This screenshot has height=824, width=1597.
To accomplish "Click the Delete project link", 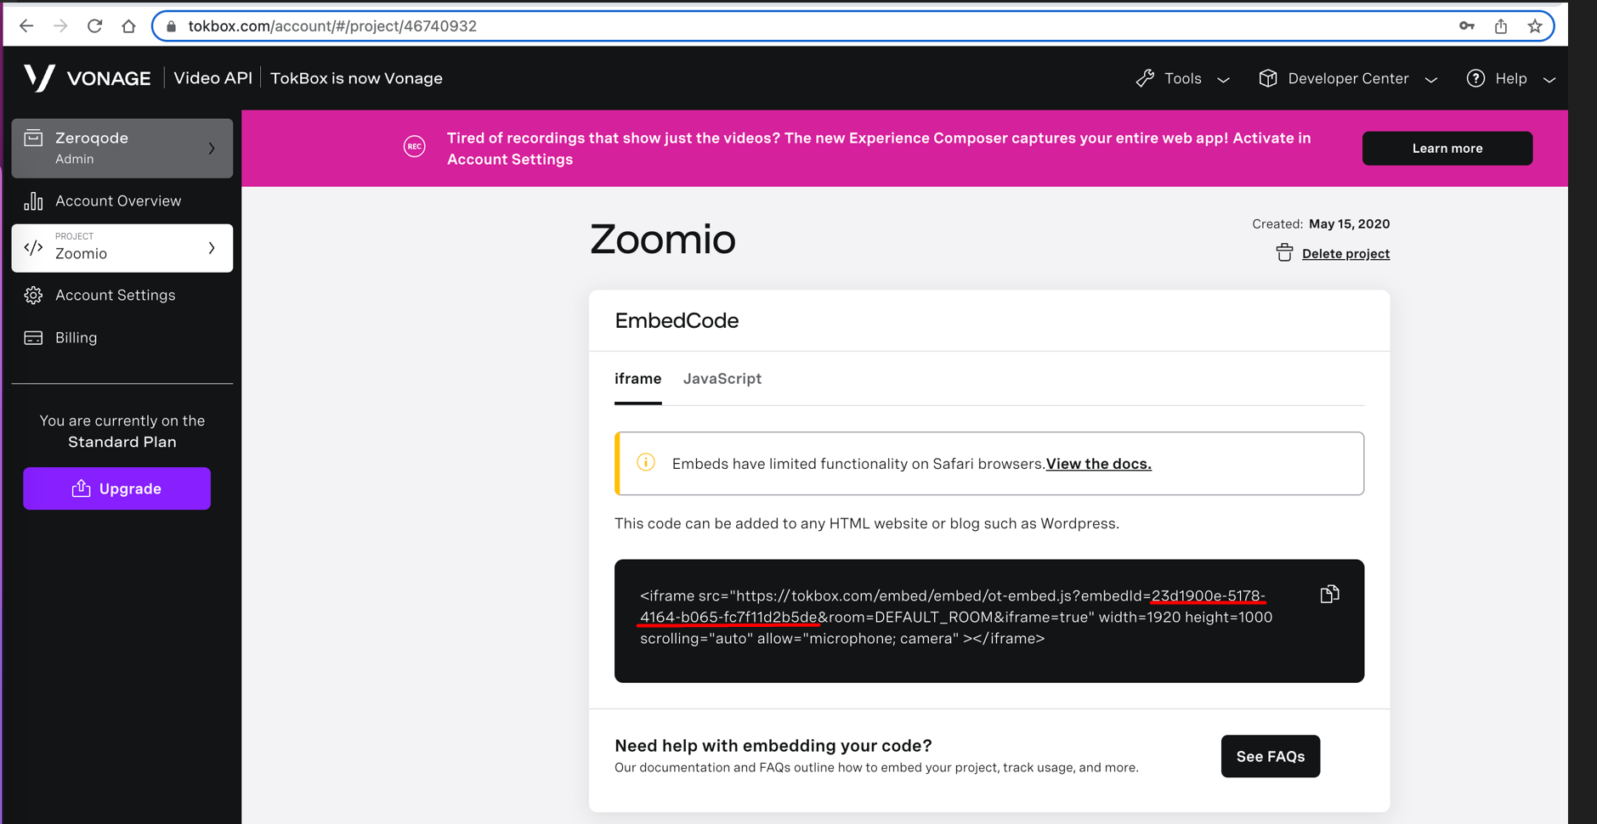I will pyautogui.click(x=1345, y=254).
